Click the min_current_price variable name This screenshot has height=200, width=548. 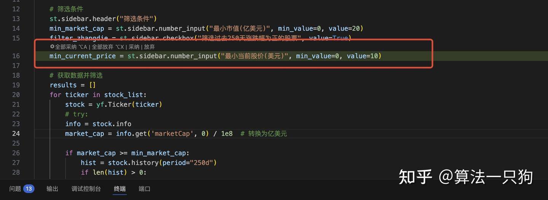[x=83, y=56]
